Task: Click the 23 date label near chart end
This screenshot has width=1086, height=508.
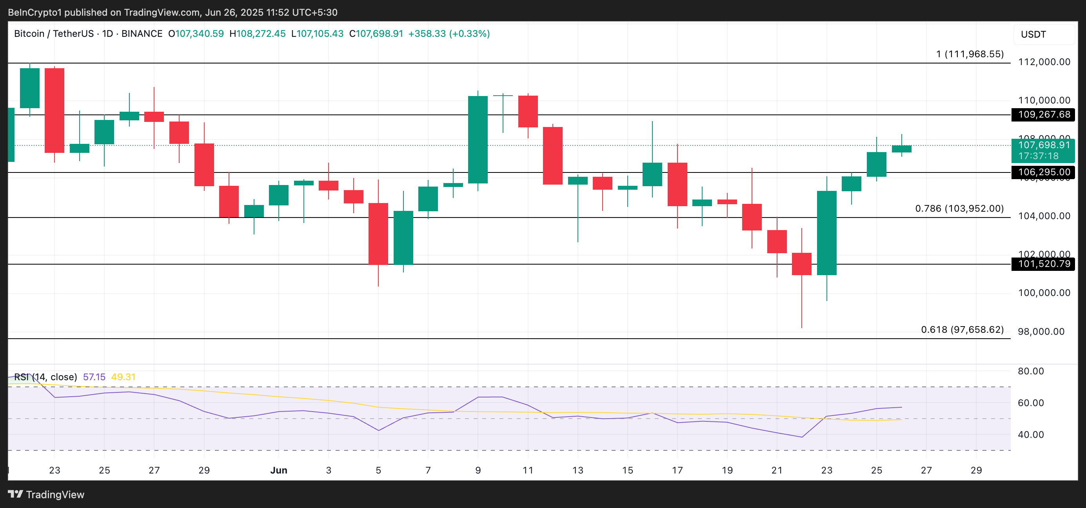Action: point(826,470)
